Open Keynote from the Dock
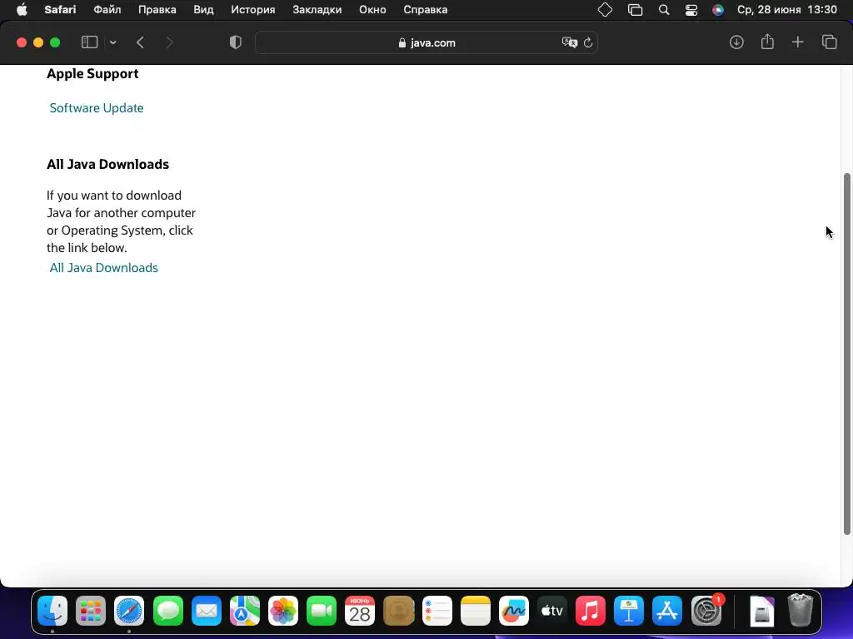Viewport: 853px width, 639px height. pyautogui.click(x=629, y=612)
